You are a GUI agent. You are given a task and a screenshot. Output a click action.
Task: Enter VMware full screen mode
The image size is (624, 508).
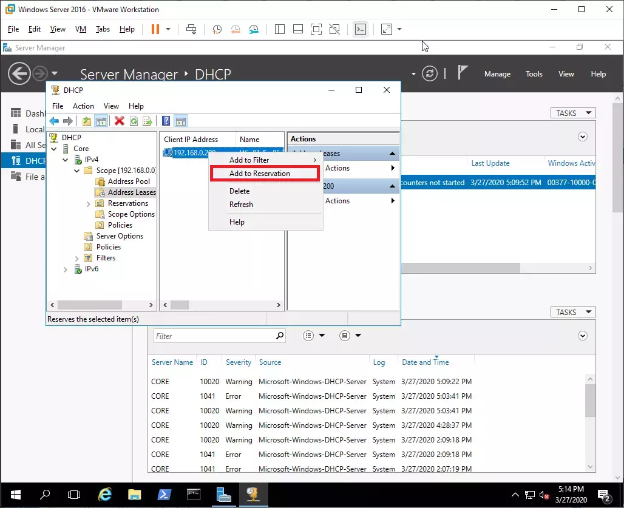(x=316, y=29)
